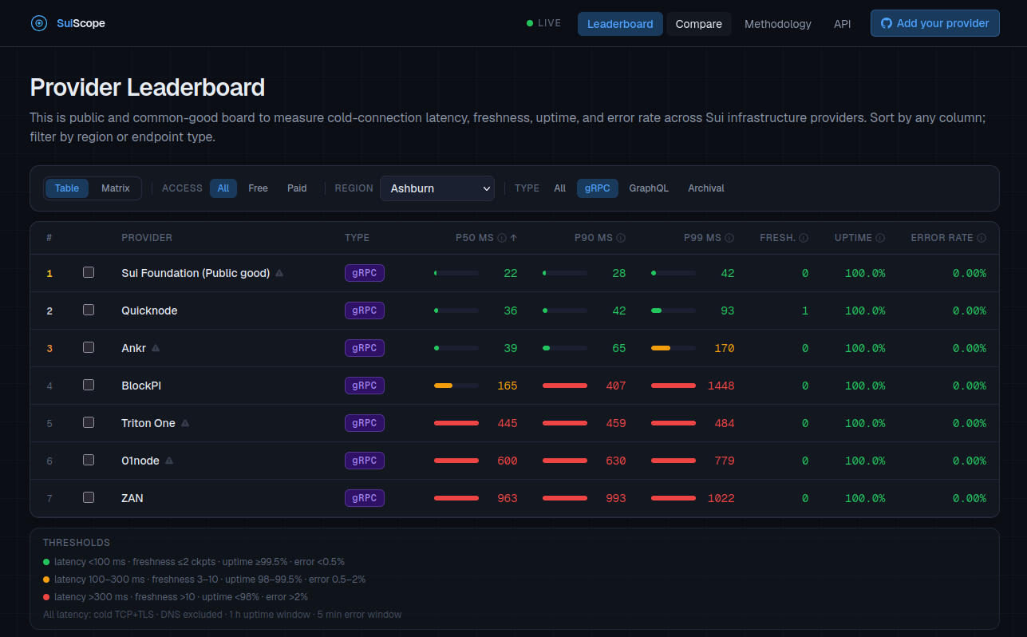Click the warning triangle beside Ankr

156,348
